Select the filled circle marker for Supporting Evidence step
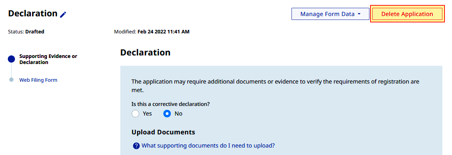This screenshot has height=155, width=452. coord(11,59)
